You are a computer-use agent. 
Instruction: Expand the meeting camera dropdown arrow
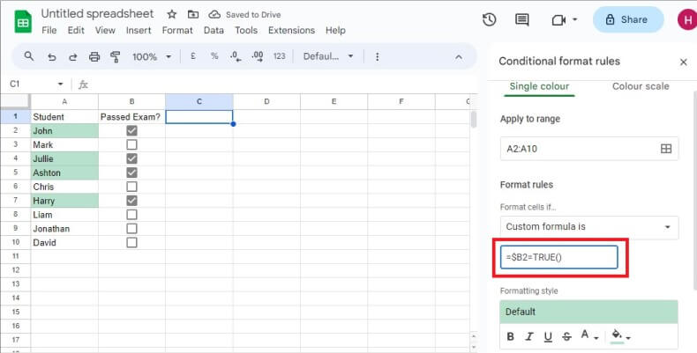click(574, 19)
